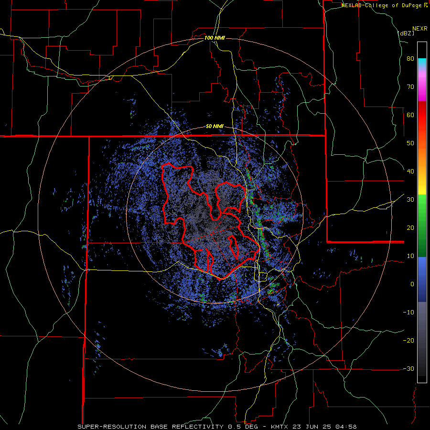
Task: Click the [dBZ] unit label
Action: point(406,33)
